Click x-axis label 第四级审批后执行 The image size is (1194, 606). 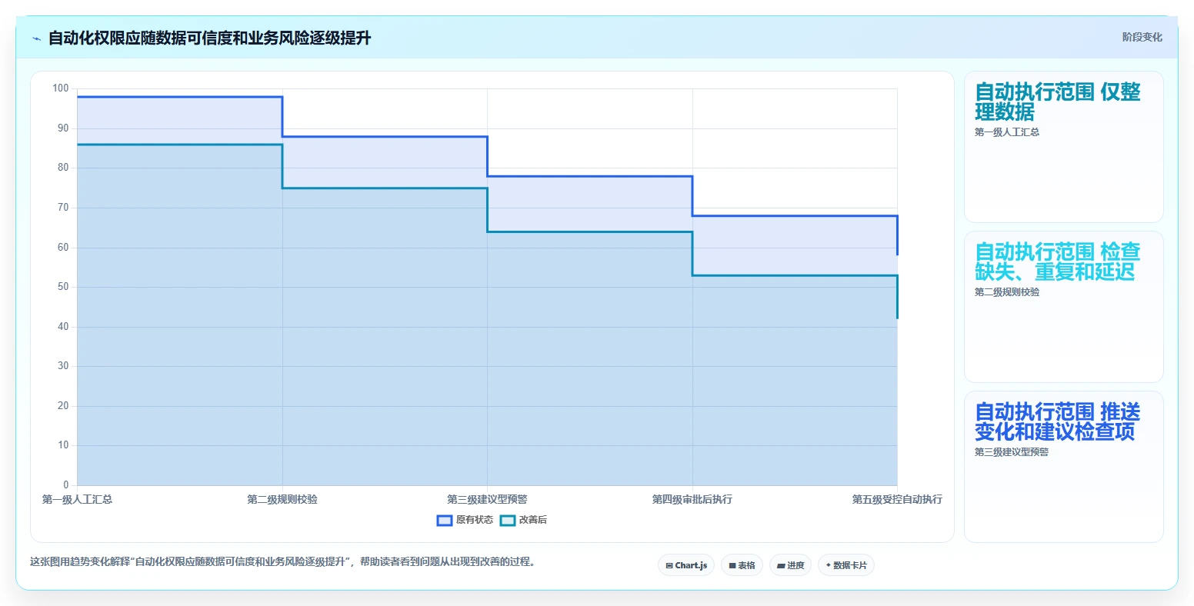(692, 500)
